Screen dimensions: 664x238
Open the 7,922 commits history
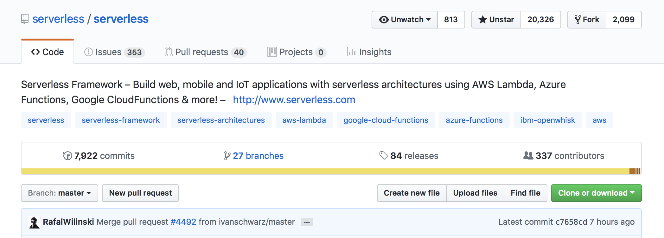[99, 156]
